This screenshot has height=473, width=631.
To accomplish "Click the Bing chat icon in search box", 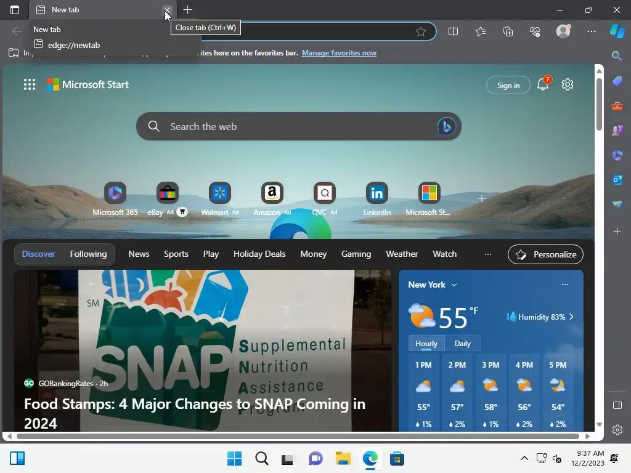I will click(446, 126).
